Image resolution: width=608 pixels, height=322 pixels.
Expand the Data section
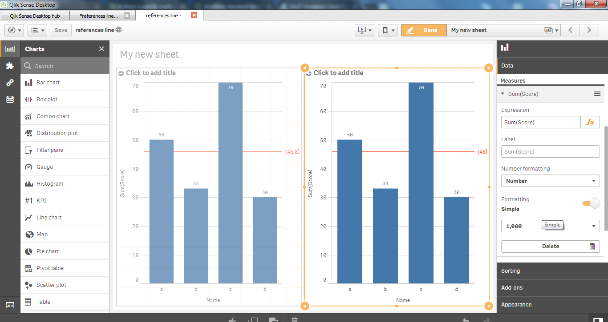(552, 66)
